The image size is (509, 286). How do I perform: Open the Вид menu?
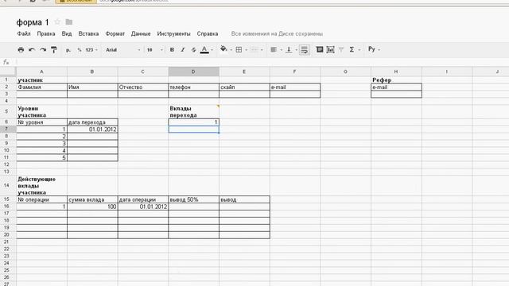click(x=67, y=33)
